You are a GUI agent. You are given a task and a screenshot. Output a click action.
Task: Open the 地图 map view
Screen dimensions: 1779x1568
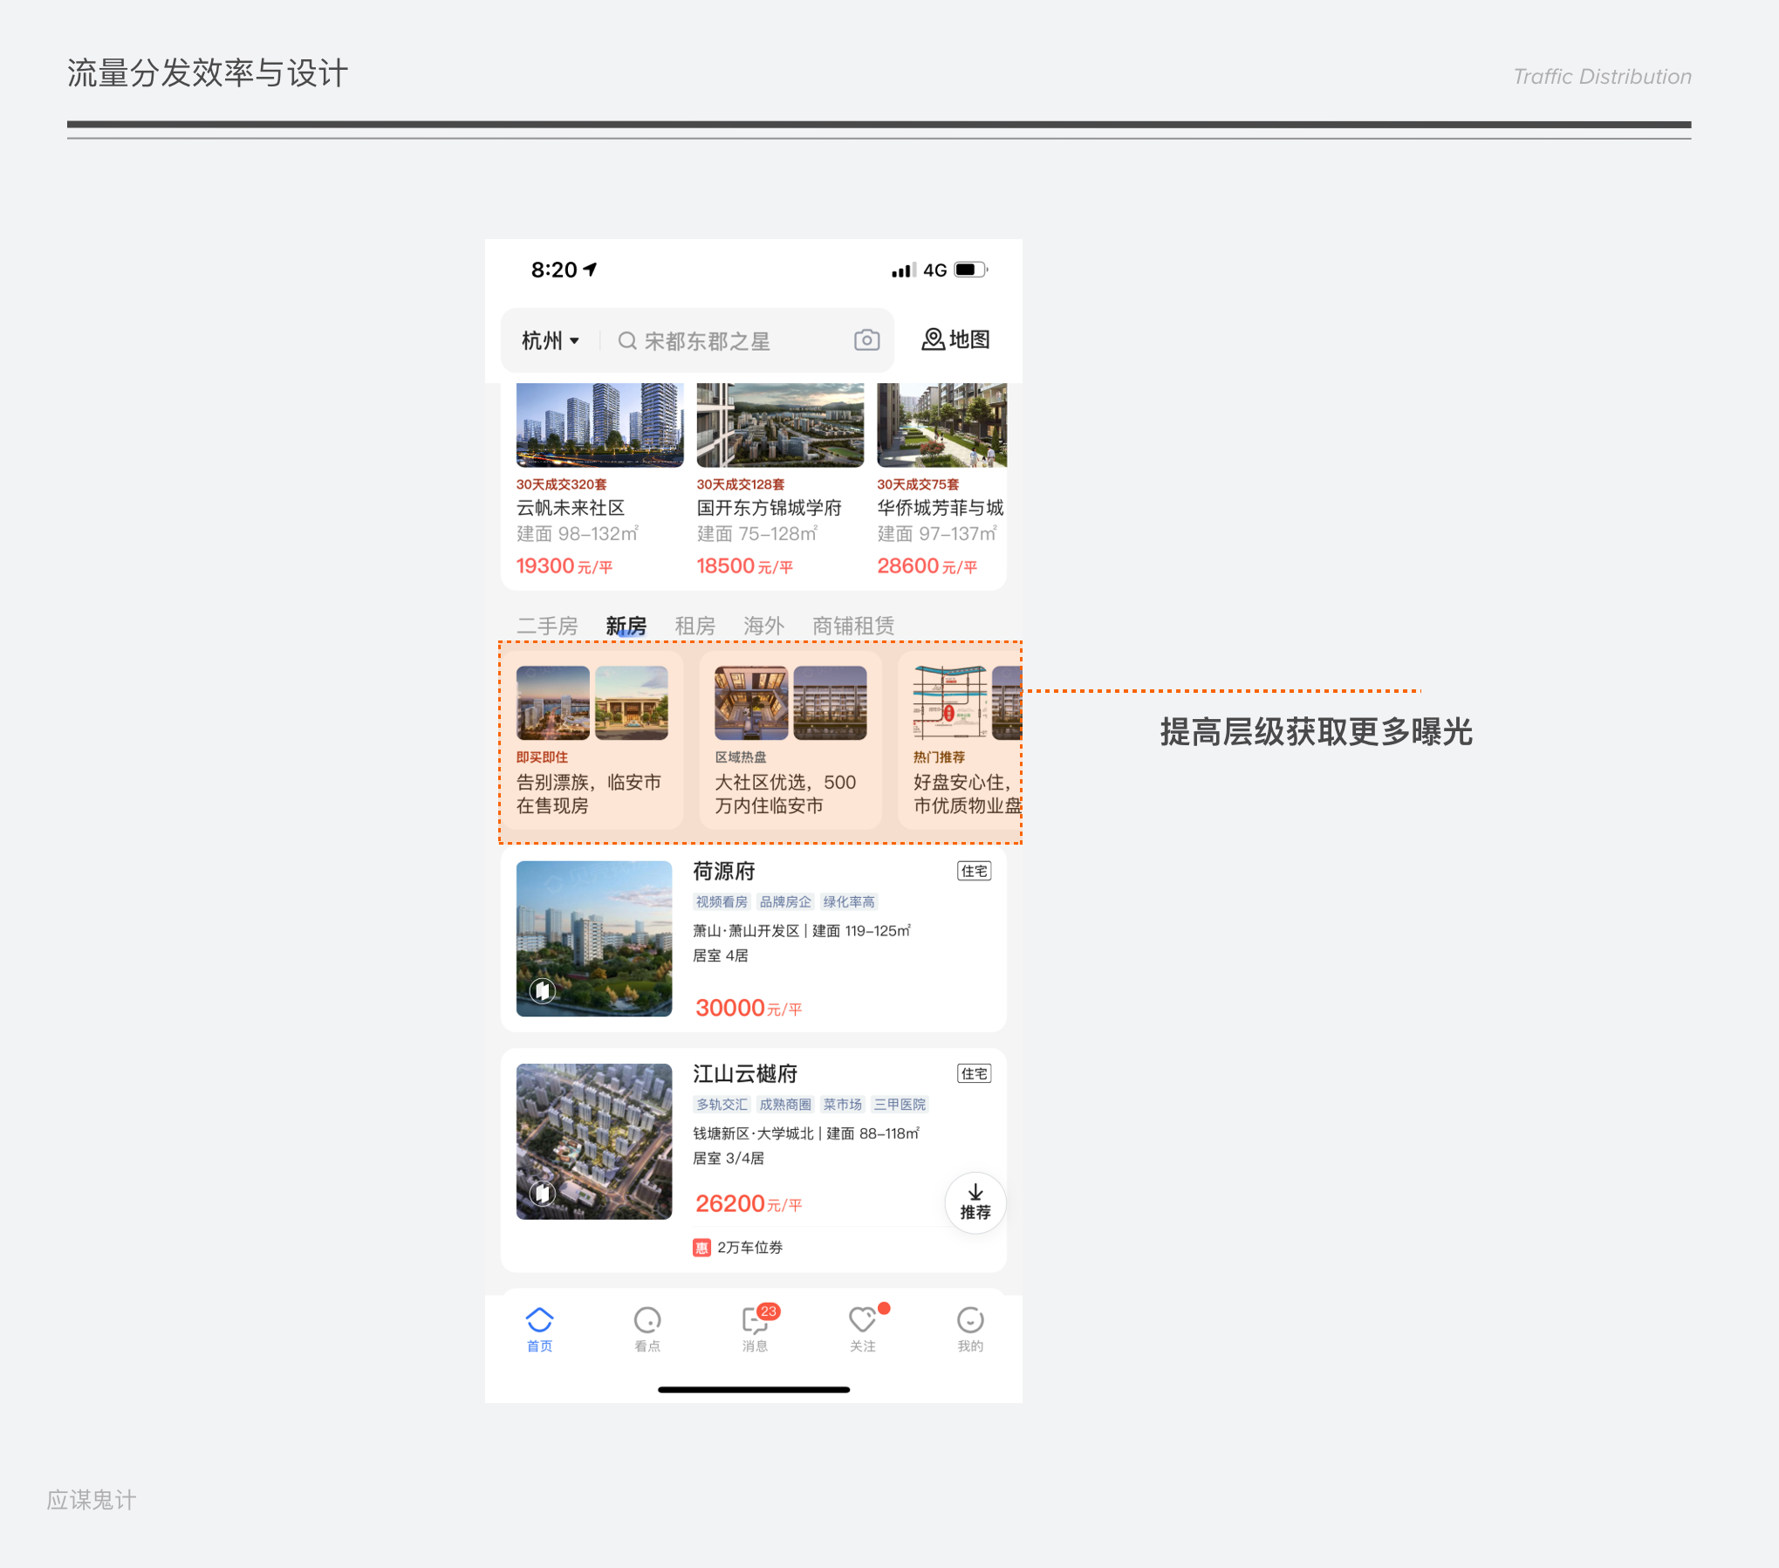(x=955, y=339)
